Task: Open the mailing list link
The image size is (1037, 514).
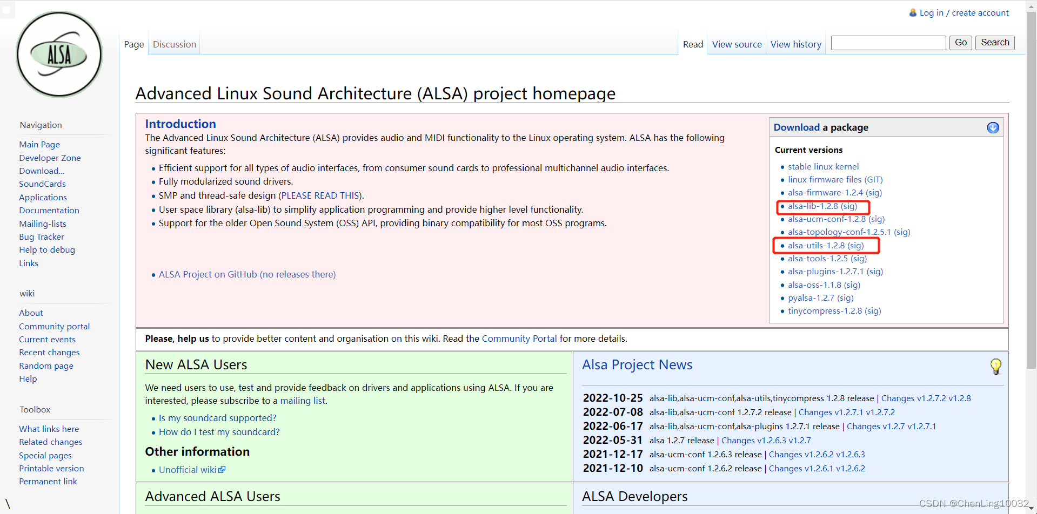Action: click(x=303, y=401)
